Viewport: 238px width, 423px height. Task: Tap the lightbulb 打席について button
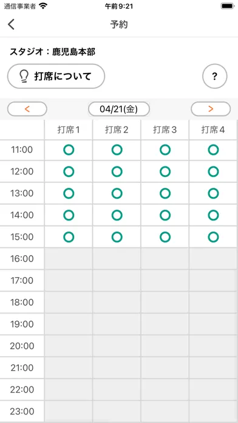click(x=56, y=77)
